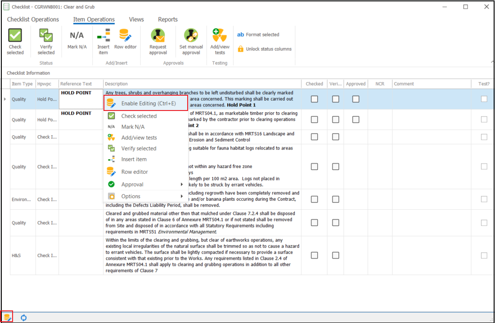Viewport: 495px width, 323px height.
Task: Expand the Approval submenu
Action: pyautogui.click(x=146, y=184)
